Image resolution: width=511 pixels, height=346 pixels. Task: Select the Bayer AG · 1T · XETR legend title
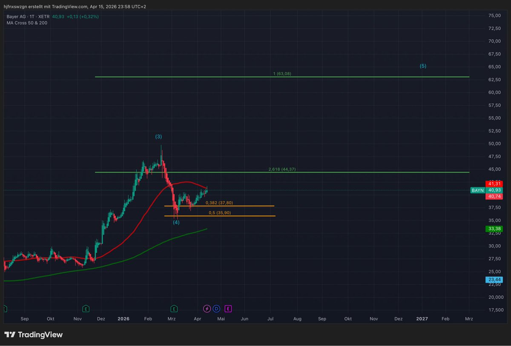(28, 16)
